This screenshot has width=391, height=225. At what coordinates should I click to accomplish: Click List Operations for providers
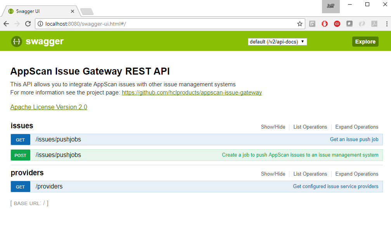pos(310,174)
